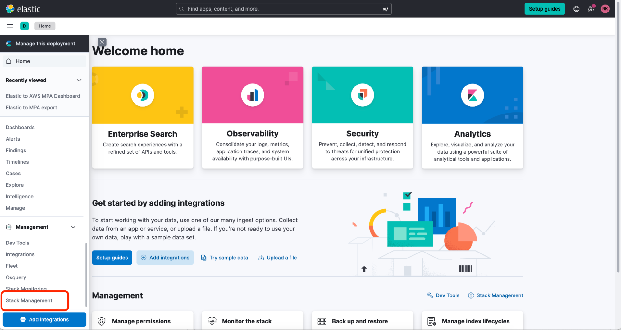This screenshot has width=621, height=330.
Task: Open Stack Management in the sidebar
Action: point(29,300)
